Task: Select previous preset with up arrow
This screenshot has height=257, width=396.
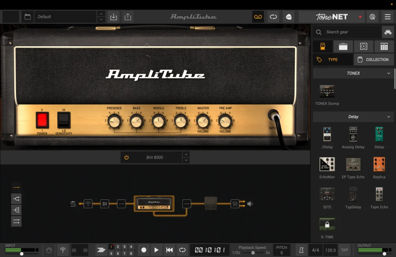Action: click(x=101, y=14)
